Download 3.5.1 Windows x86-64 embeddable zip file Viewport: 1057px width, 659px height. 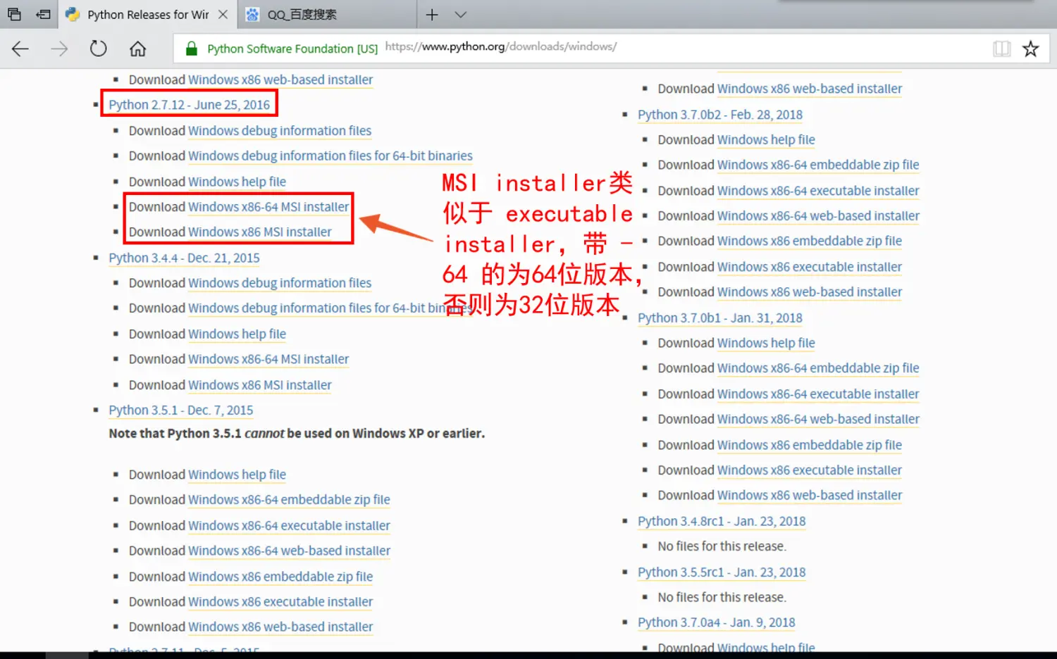[x=289, y=500]
